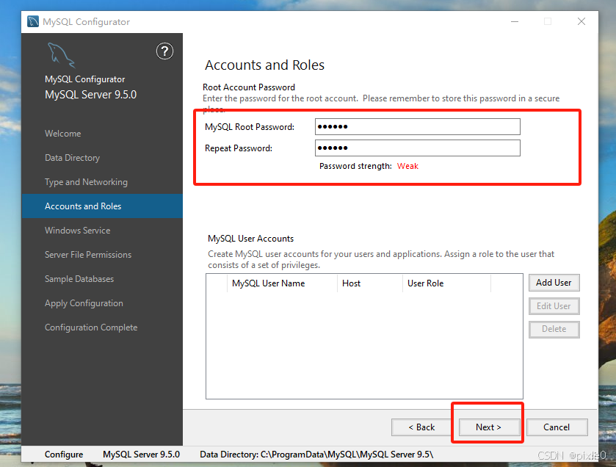Click the User Role column header
Screen dimensions: 616x467
(x=446, y=283)
